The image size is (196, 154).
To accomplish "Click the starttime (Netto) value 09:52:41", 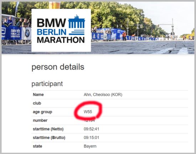I will pyautogui.click(x=91, y=129).
